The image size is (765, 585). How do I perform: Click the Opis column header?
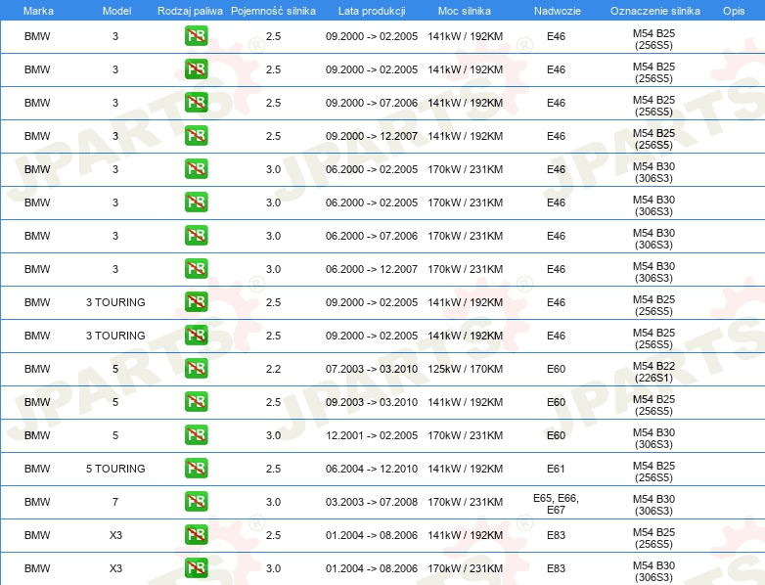(734, 11)
